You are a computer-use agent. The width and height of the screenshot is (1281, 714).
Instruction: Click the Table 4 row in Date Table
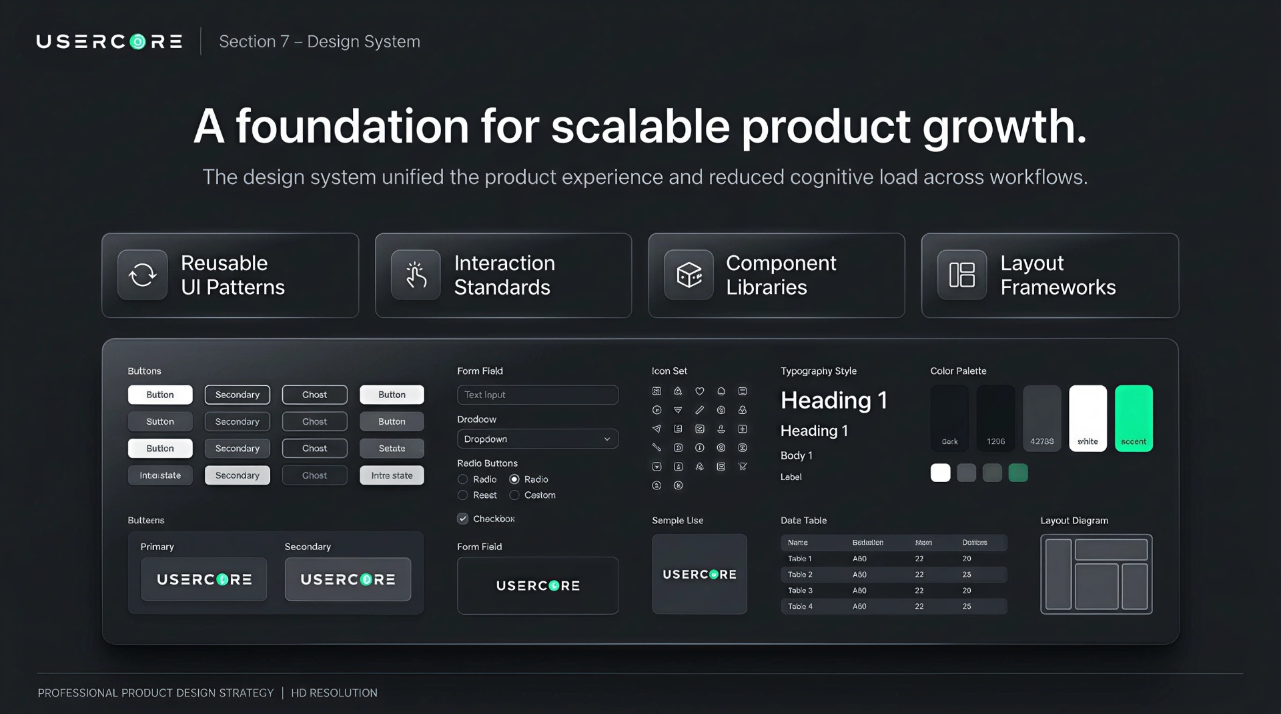tap(894, 607)
